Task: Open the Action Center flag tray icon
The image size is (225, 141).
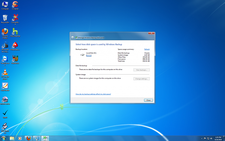Action: (x=205, y=139)
